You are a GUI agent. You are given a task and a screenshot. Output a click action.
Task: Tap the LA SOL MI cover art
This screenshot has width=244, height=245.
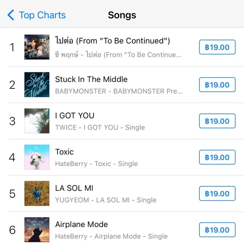pos(37,193)
